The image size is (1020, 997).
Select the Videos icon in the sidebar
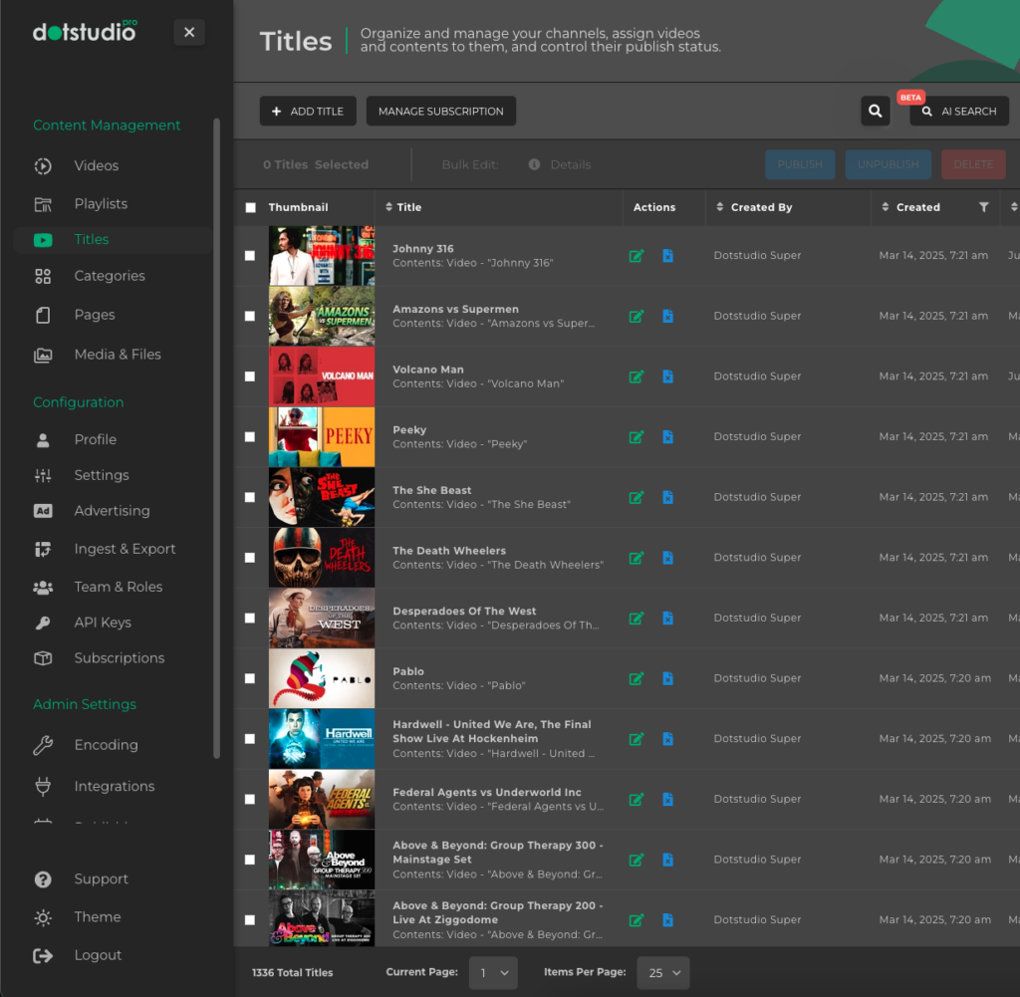click(43, 167)
